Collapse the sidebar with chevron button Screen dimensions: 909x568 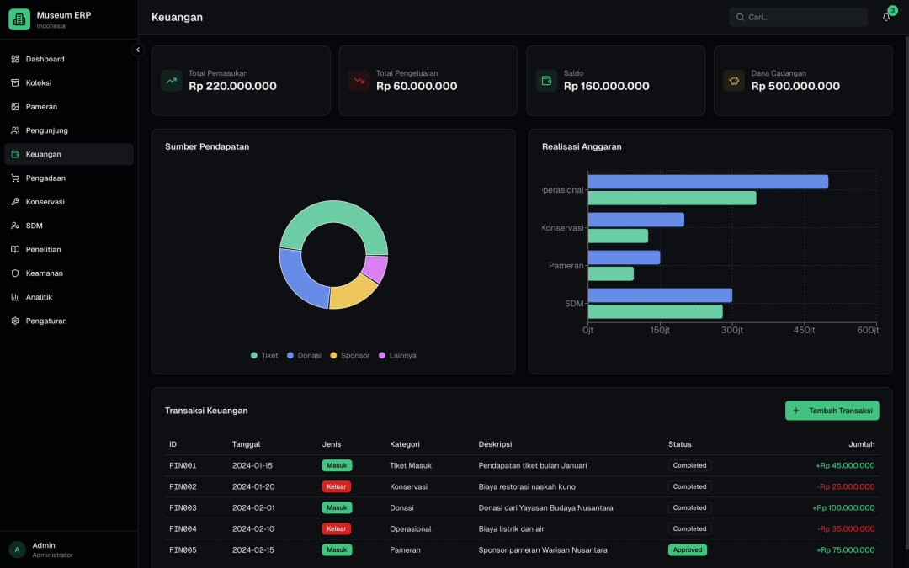click(x=138, y=50)
